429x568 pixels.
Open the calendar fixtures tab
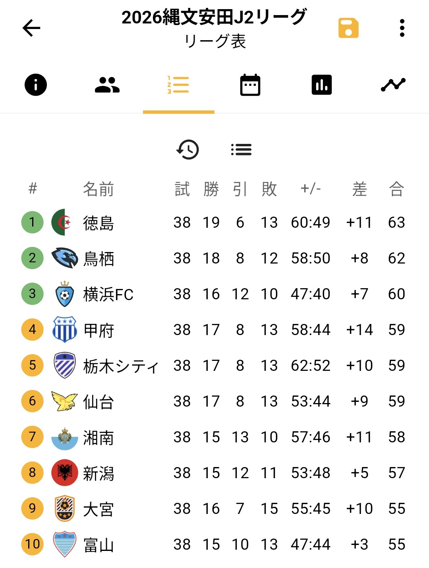point(250,85)
